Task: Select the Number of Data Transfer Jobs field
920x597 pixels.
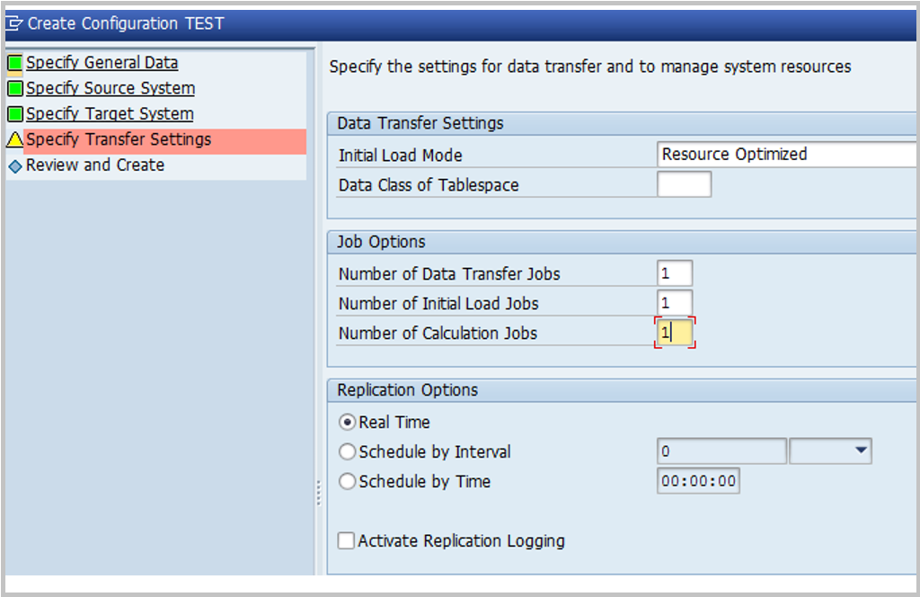Action: coord(677,272)
